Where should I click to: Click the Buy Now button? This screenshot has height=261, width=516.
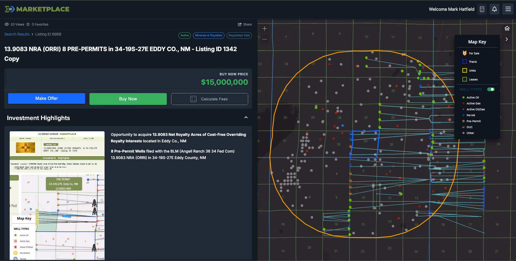pyautogui.click(x=128, y=99)
